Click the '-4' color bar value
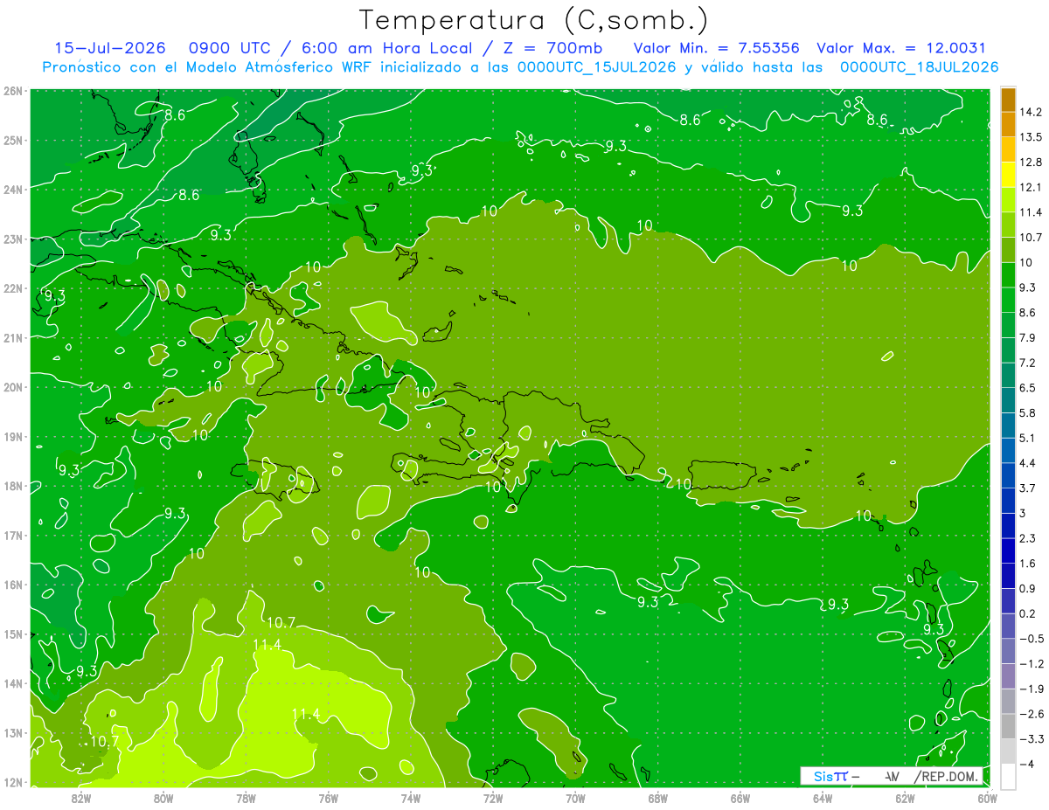Viewport: 1049px width, 810px height. click(1026, 765)
